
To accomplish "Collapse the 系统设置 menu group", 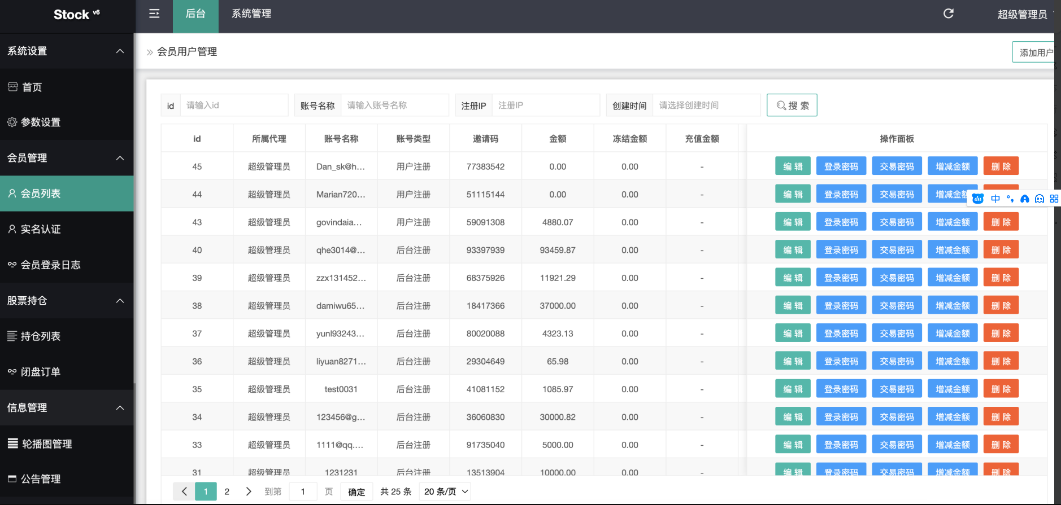I will [120, 51].
